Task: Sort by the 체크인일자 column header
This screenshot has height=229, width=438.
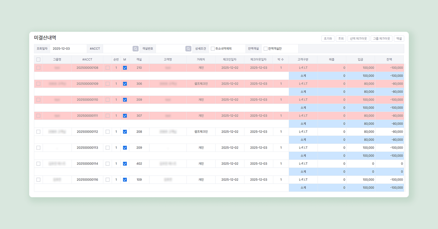Action: coord(230,60)
